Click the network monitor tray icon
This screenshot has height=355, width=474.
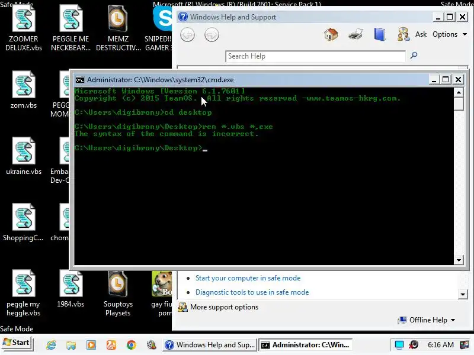(x=399, y=345)
